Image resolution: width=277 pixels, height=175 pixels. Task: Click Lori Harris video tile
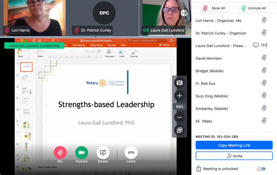(x=34, y=18)
